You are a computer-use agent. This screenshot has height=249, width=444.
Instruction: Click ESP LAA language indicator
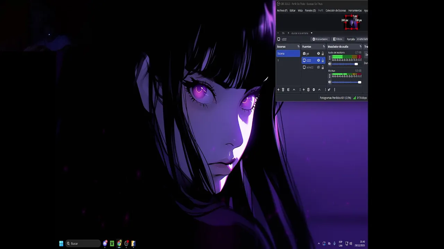click(341, 243)
